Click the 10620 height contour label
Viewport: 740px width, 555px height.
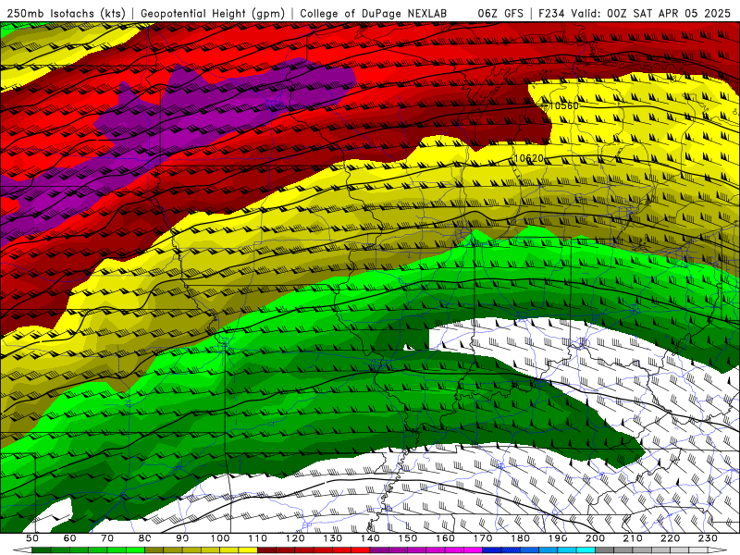coord(528,158)
